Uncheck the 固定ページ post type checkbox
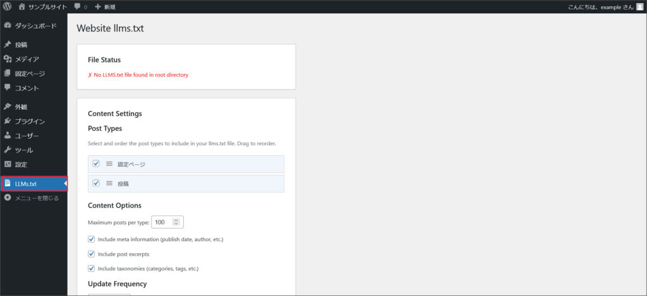Image resolution: width=647 pixels, height=296 pixels. coord(97,164)
